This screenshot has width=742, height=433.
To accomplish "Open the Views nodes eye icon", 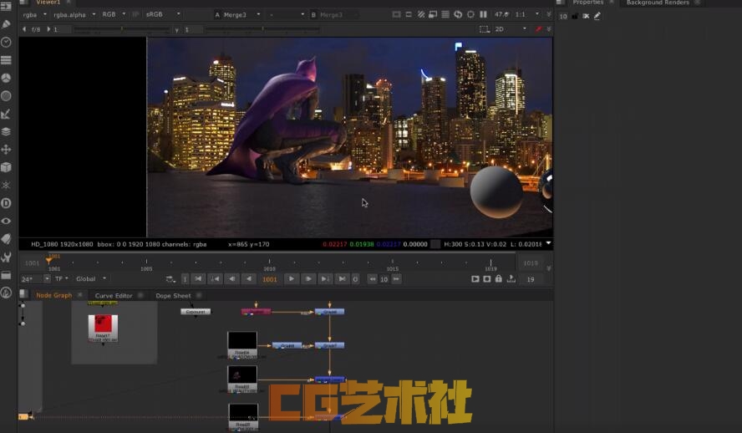I will pyautogui.click(x=6, y=221).
